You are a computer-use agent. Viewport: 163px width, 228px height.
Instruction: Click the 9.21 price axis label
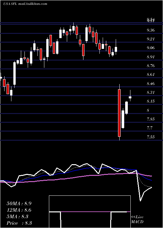tap(151, 39)
